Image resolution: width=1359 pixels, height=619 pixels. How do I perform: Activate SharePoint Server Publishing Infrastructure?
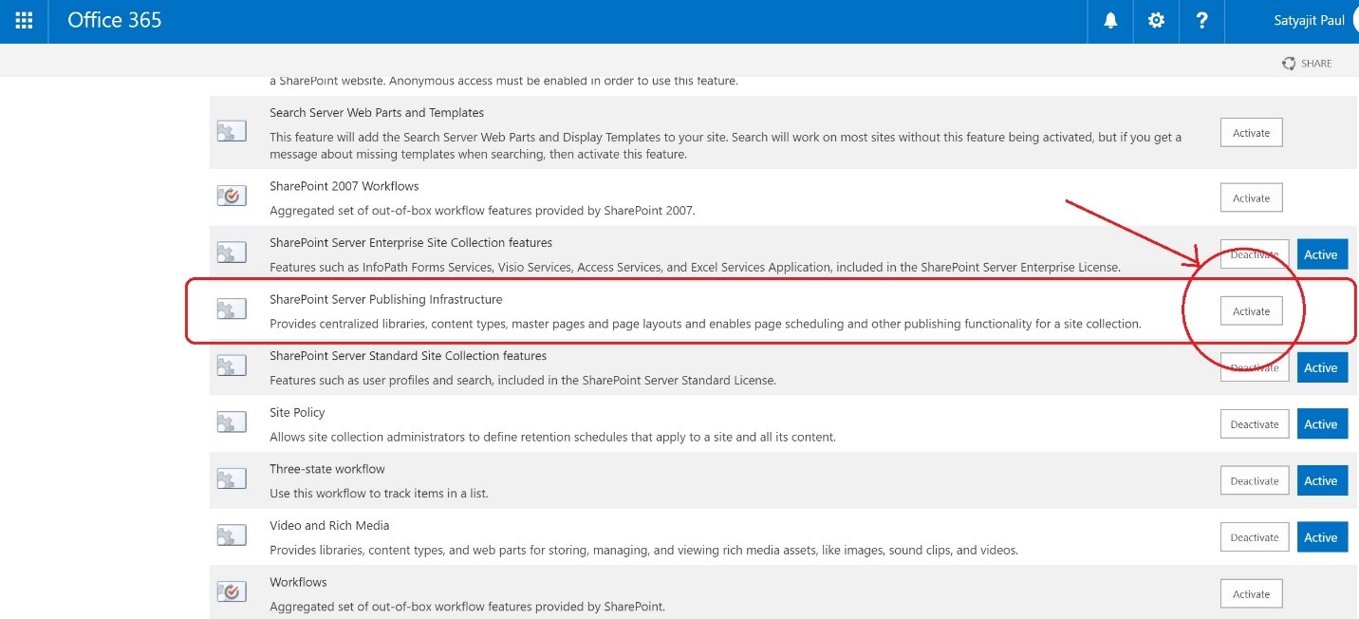pos(1251,311)
